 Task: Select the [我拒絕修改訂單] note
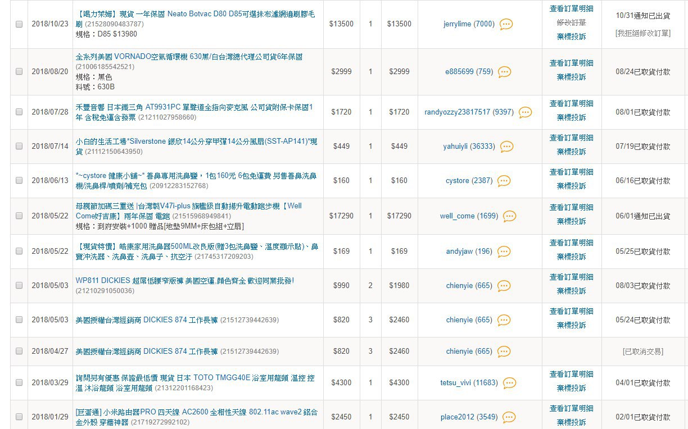click(643, 34)
